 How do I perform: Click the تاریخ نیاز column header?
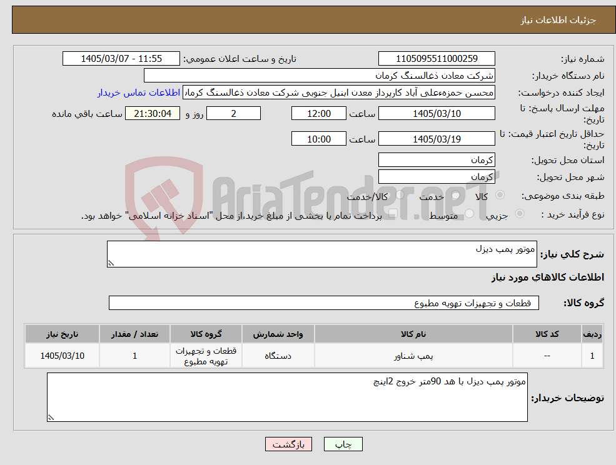[62, 334]
